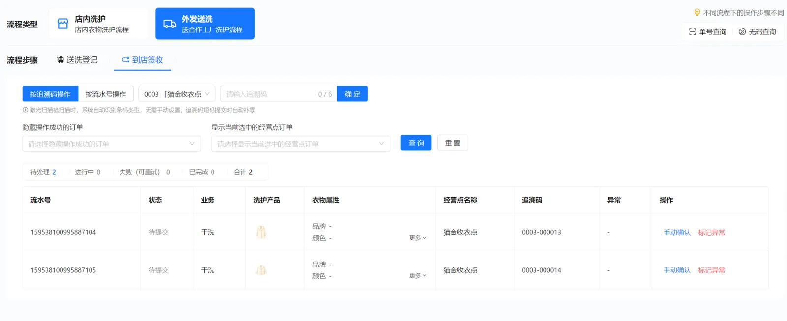Click 待提交 status in row 887105
The image size is (787, 321).
[158, 270]
